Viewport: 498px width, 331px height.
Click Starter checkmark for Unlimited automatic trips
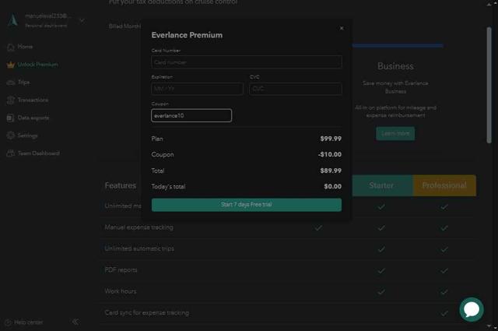click(x=381, y=249)
